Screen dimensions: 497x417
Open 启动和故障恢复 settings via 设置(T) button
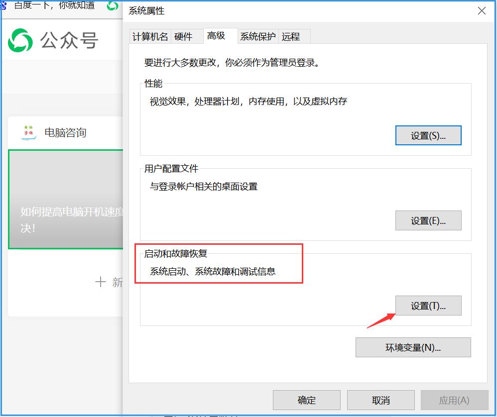pos(428,306)
